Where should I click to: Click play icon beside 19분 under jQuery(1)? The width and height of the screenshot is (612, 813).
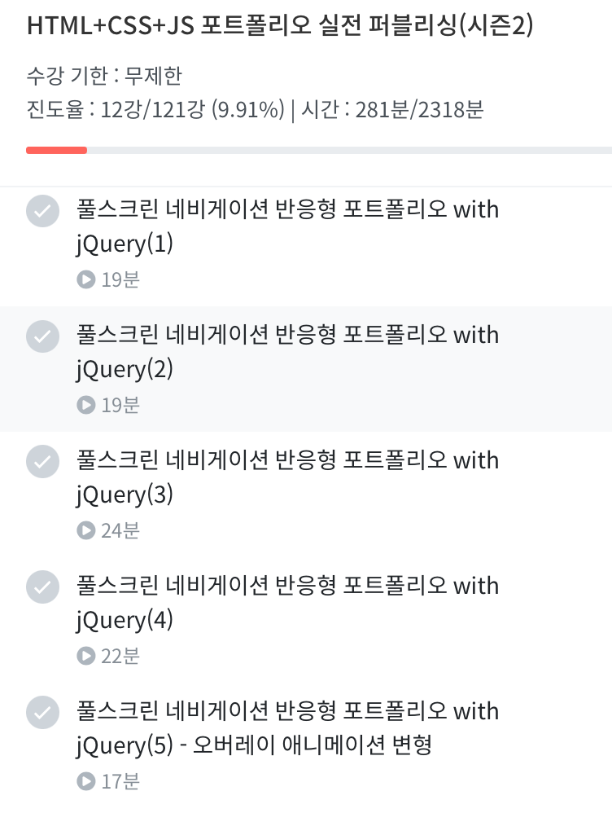click(x=85, y=279)
